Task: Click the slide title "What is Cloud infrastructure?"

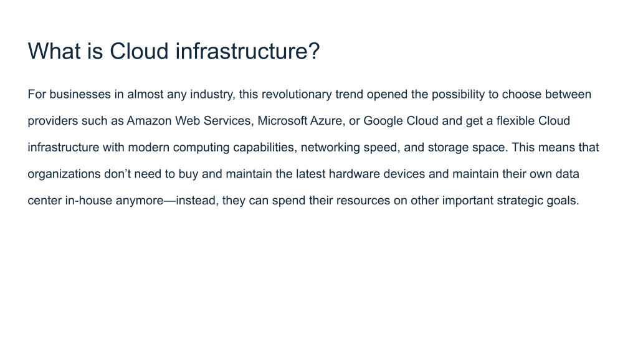Action: [174, 51]
